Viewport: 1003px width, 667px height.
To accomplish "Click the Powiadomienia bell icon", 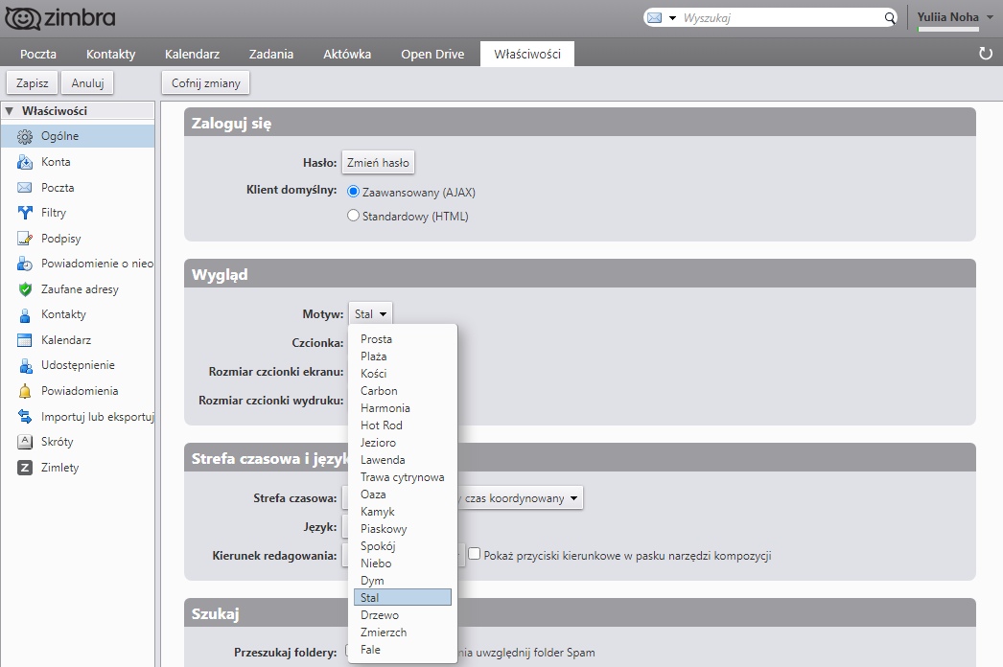I will 25,391.
